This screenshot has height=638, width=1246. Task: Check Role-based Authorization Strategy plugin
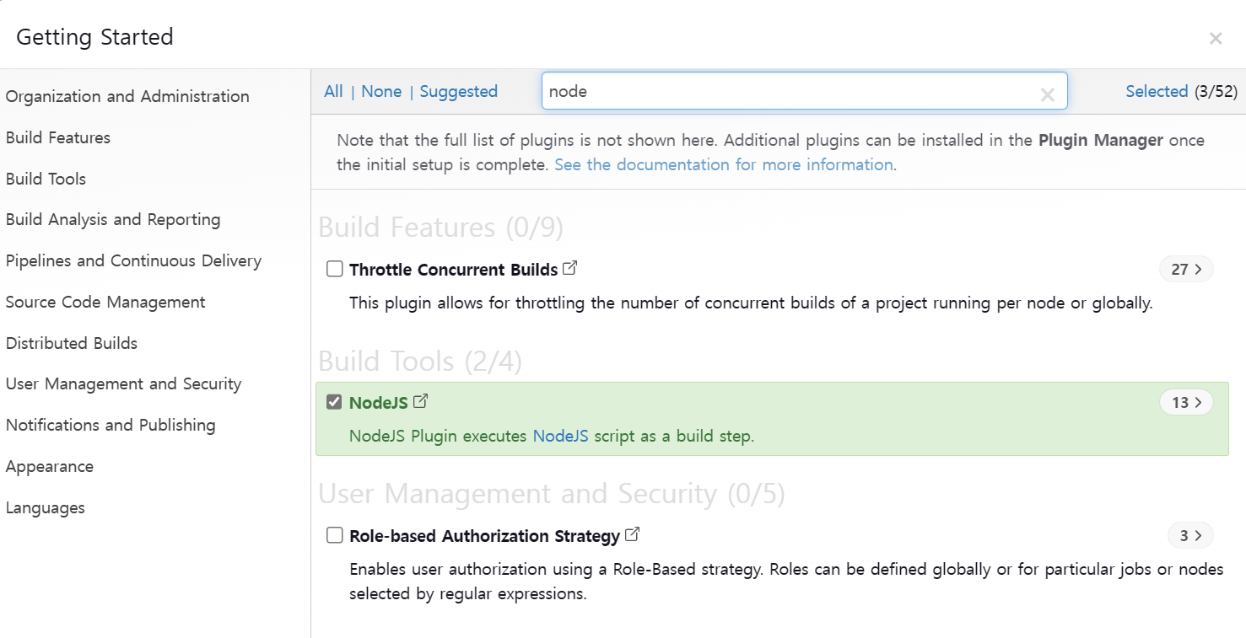[335, 535]
